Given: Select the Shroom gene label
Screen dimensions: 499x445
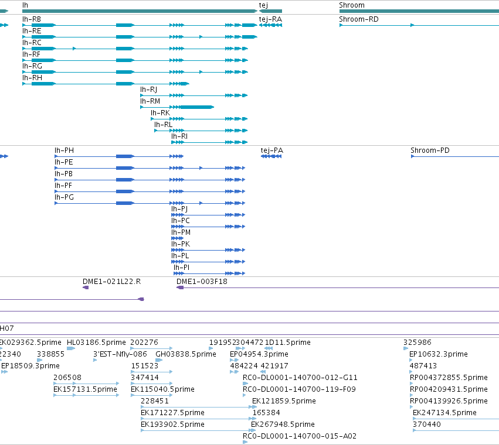Looking at the screenshot, I should 352,5.
